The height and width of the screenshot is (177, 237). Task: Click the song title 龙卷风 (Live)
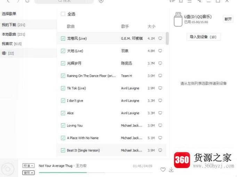click(77, 38)
